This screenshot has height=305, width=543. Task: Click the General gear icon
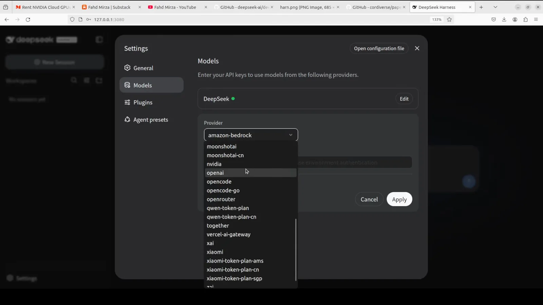(x=127, y=68)
